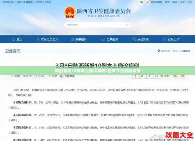Open the 政府信息公开 navigation item

click(x=48, y=39)
